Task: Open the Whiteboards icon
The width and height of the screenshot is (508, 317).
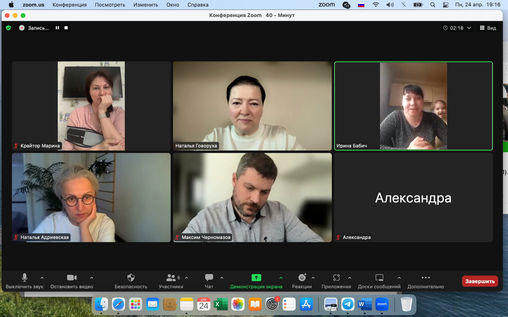Action: [379, 278]
